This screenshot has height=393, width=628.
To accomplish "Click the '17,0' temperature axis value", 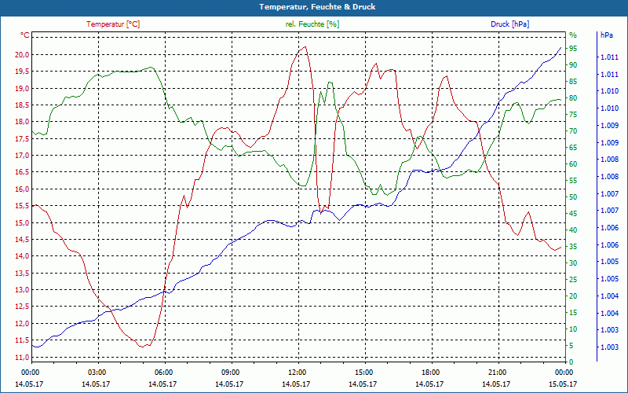I will tap(23, 156).
